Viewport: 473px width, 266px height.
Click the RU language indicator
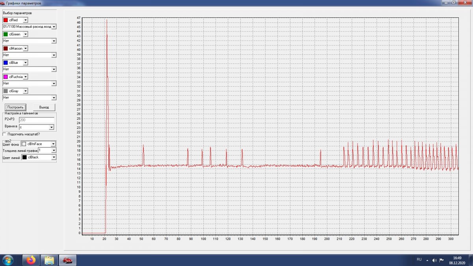click(419, 259)
